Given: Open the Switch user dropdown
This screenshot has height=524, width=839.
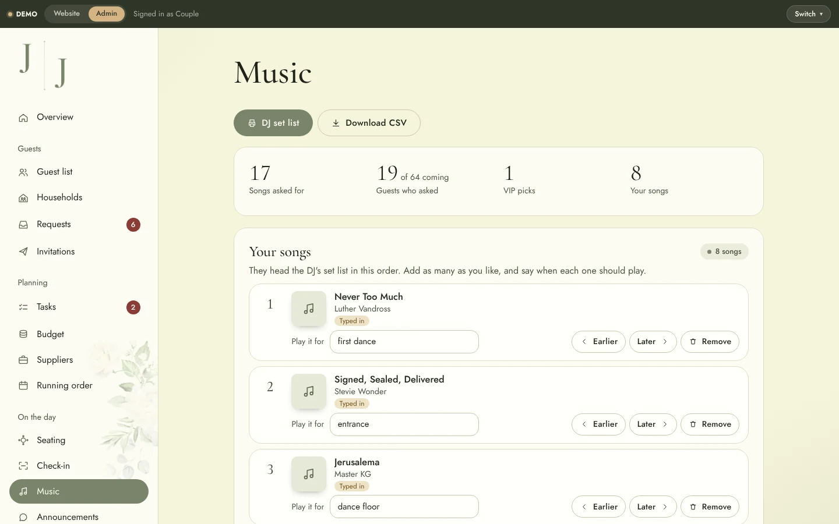Looking at the screenshot, I should (x=808, y=14).
